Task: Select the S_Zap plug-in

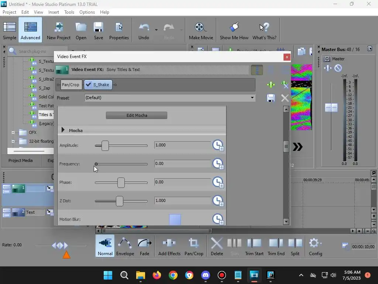Action: 44,88
